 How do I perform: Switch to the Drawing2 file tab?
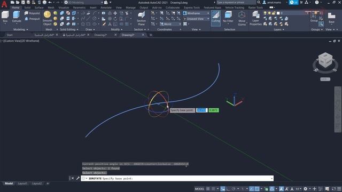(x=100, y=35)
